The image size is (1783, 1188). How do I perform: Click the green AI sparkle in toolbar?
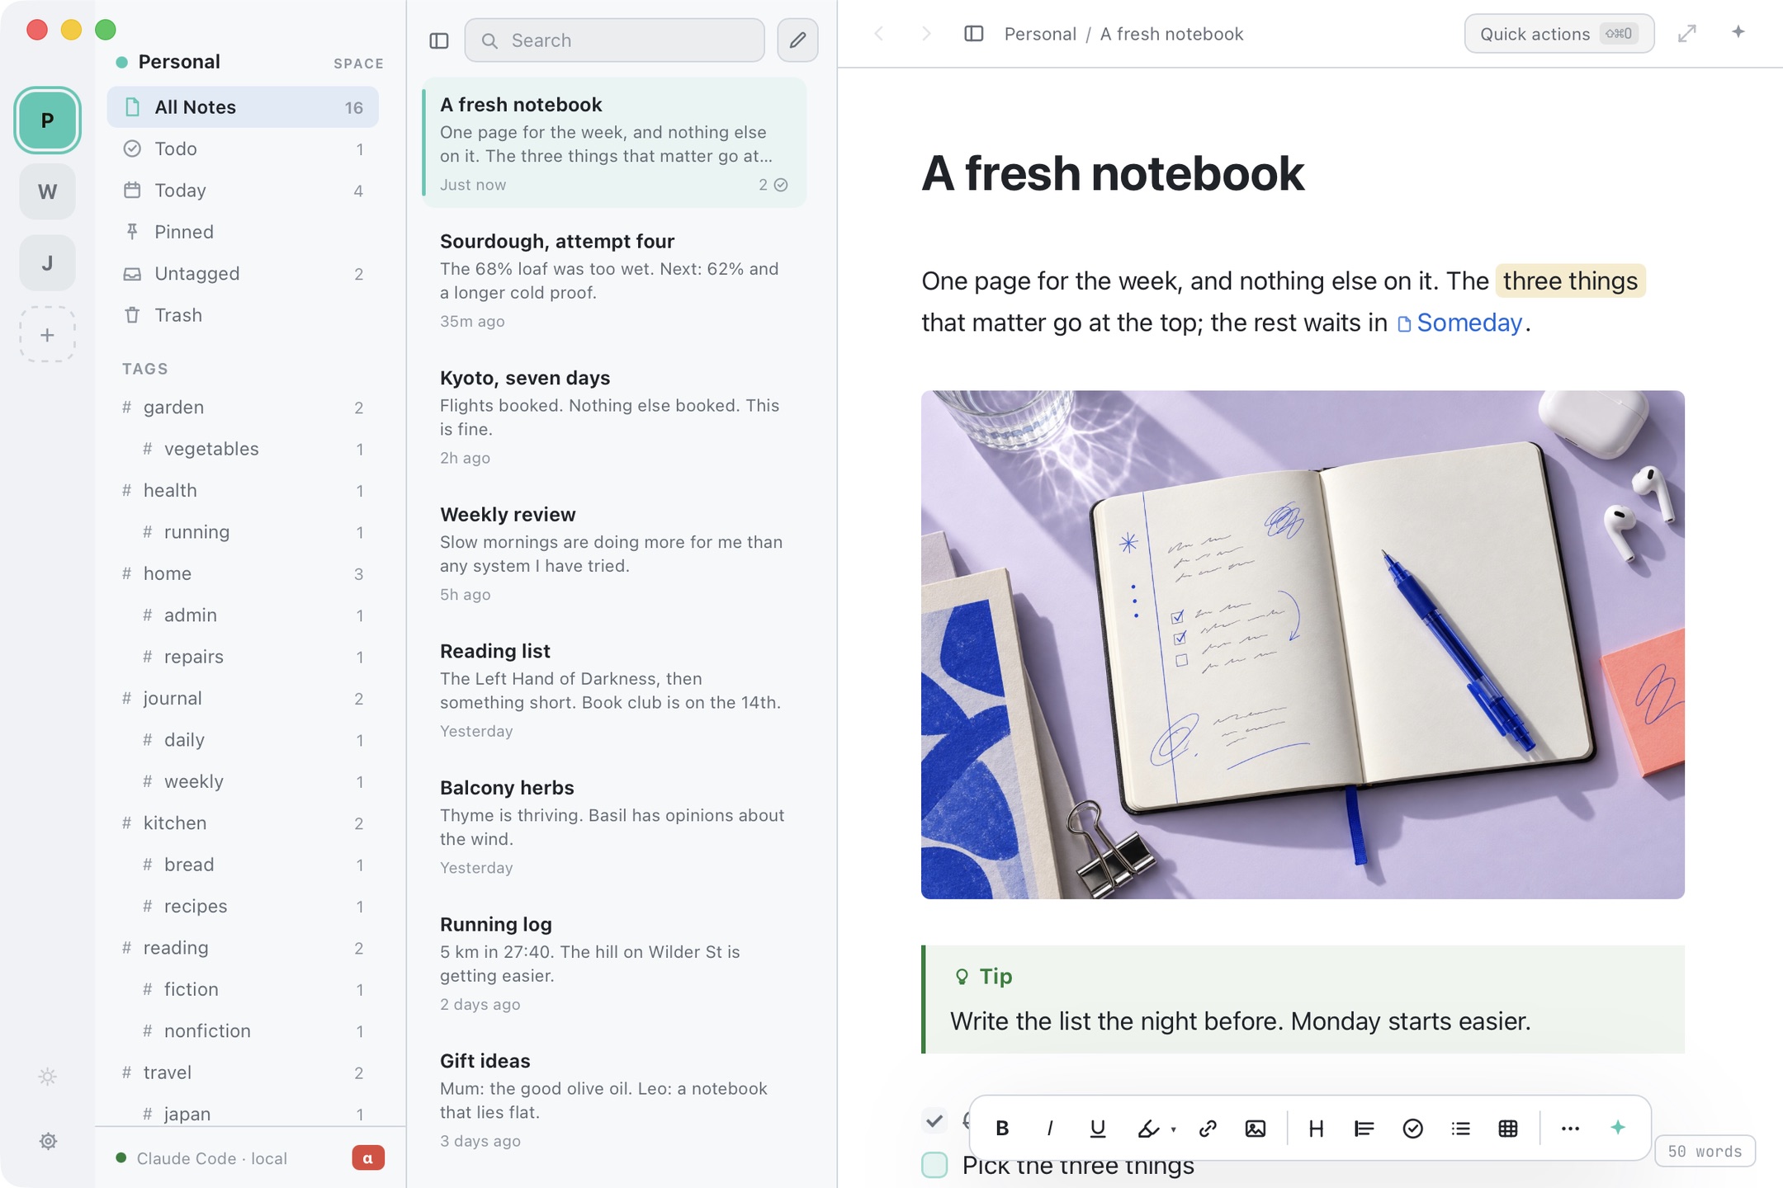(1618, 1127)
